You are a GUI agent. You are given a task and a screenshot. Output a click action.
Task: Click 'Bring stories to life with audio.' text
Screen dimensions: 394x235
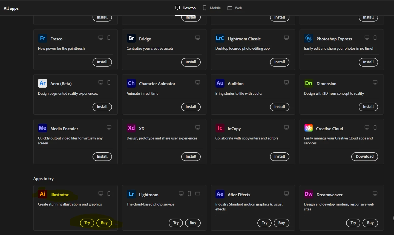tap(239, 94)
